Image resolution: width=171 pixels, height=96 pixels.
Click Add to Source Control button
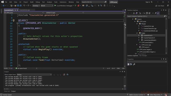pos(136,95)
